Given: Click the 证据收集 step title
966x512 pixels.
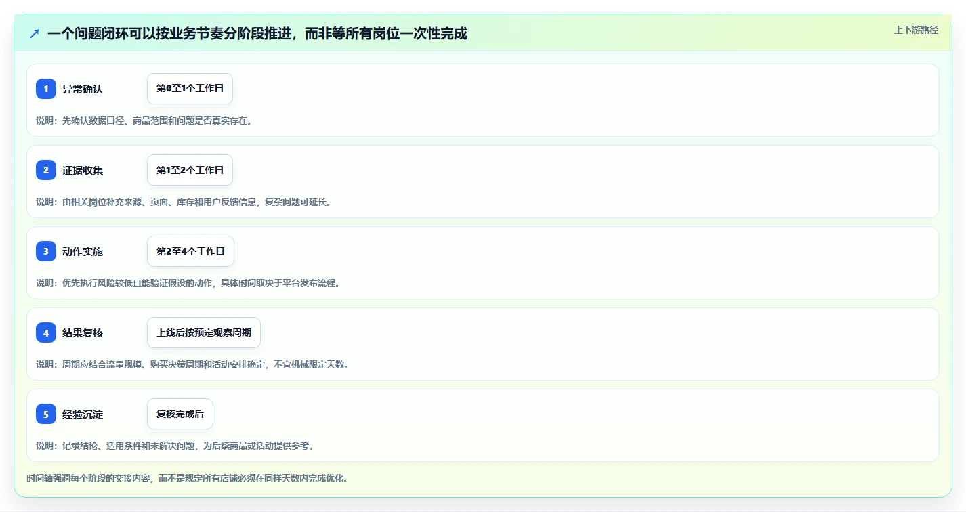Looking at the screenshot, I should click(x=83, y=170).
